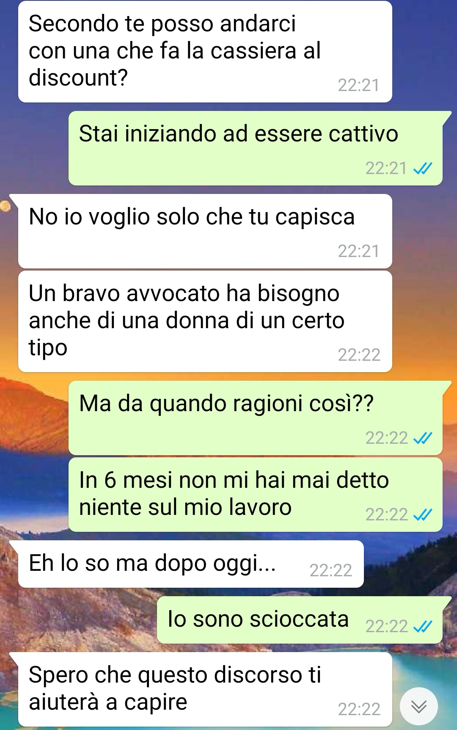Tap the read ticks on 'Io sono scioccata'

click(422, 626)
